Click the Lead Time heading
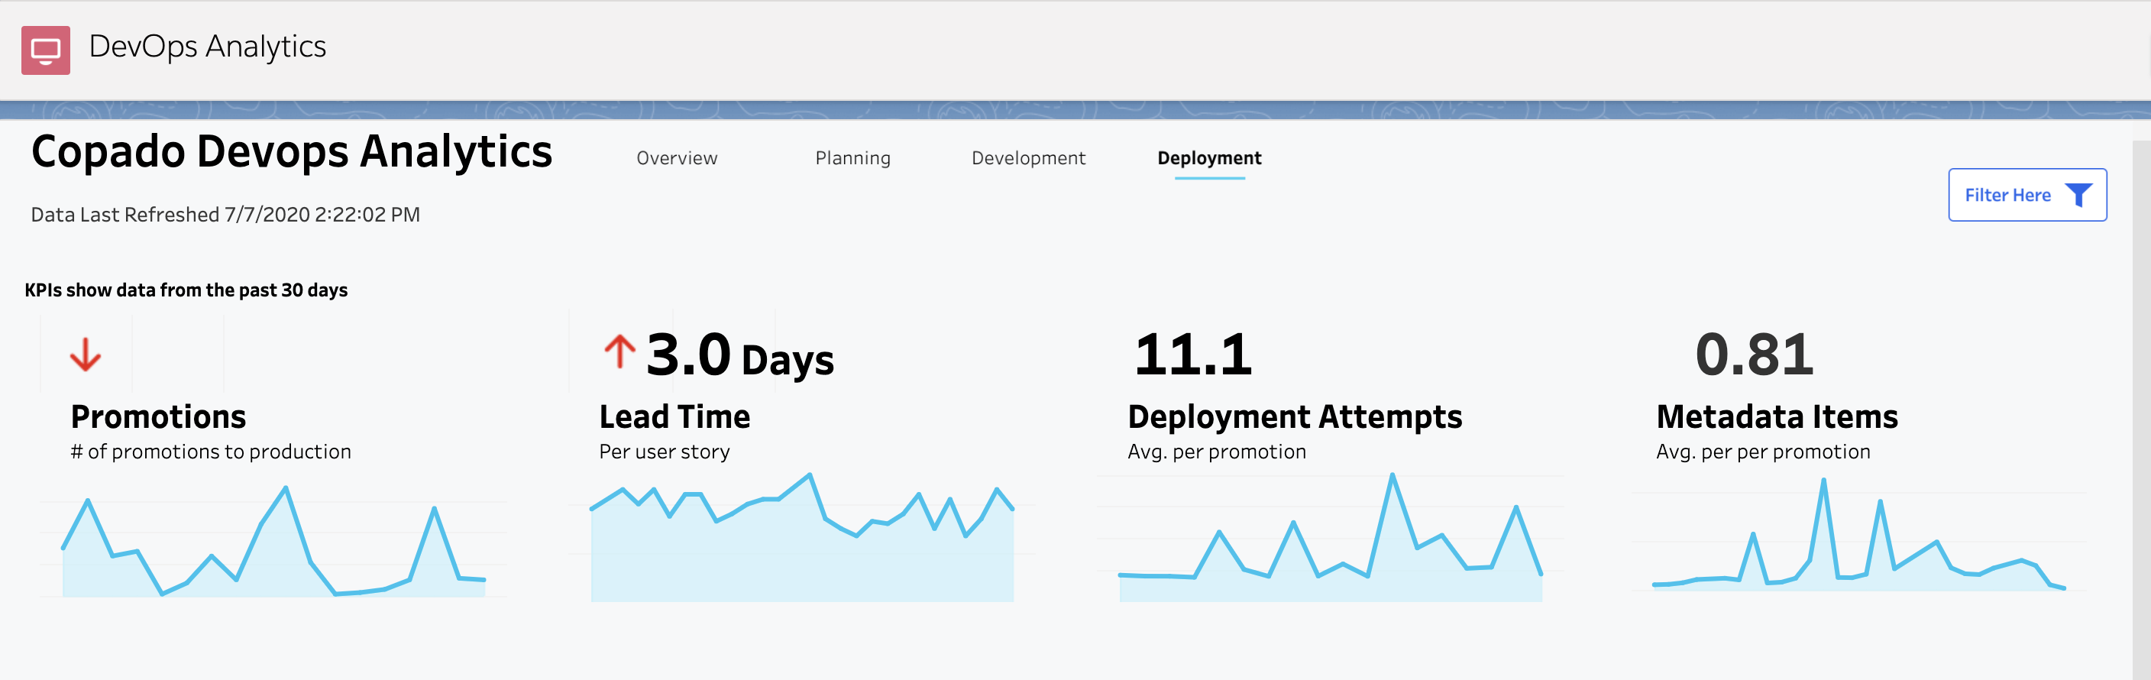The height and width of the screenshot is (680, 2151). click(674, 416)
